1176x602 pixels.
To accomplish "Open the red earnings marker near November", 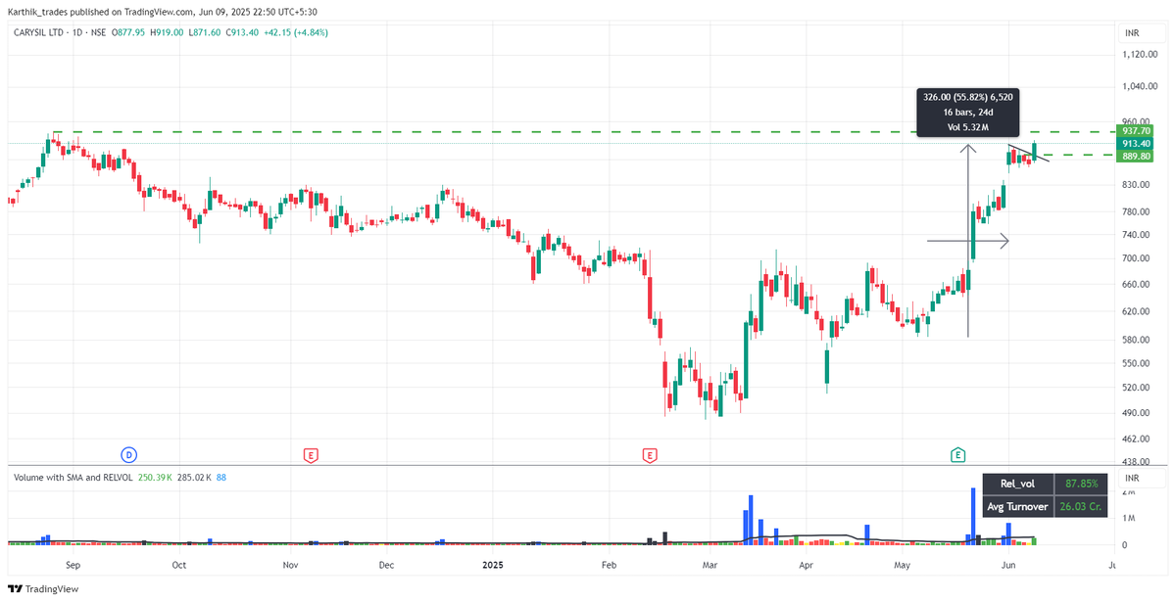I will (311, 454).
